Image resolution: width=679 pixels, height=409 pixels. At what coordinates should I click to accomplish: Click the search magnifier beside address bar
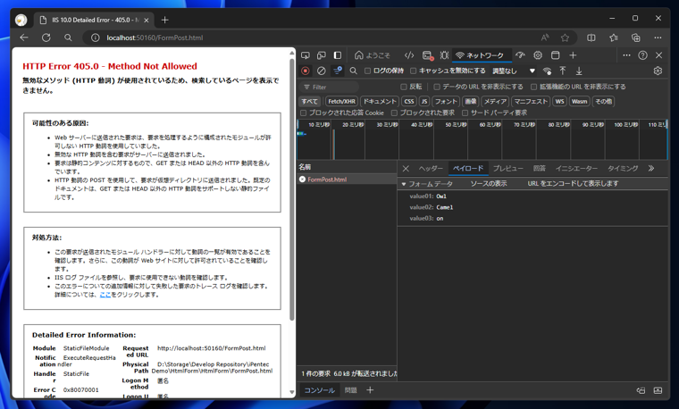[x=68, y=38]
